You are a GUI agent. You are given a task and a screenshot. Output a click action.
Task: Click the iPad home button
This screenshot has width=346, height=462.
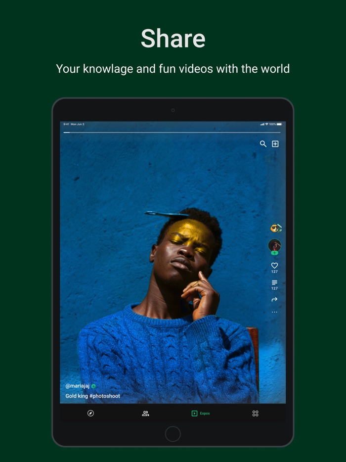[173, 434]
